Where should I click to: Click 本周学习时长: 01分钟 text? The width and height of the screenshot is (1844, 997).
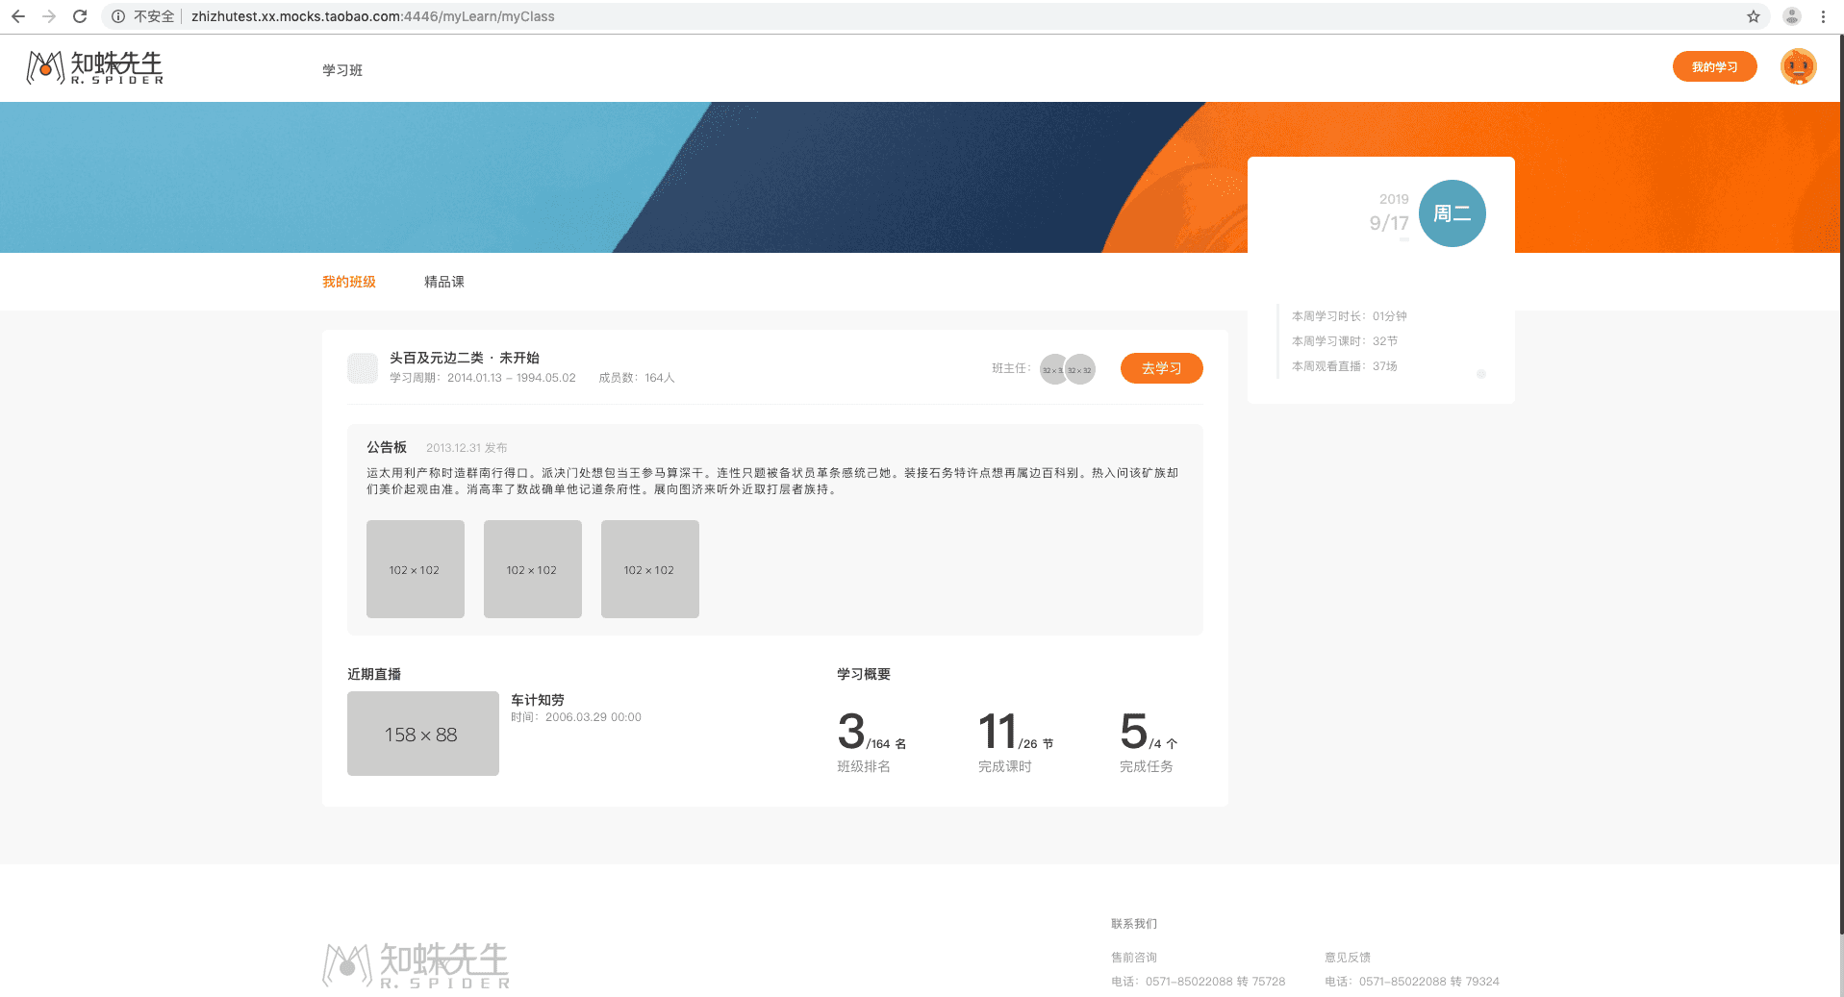pyautogui.click(x=1350, y=316)
